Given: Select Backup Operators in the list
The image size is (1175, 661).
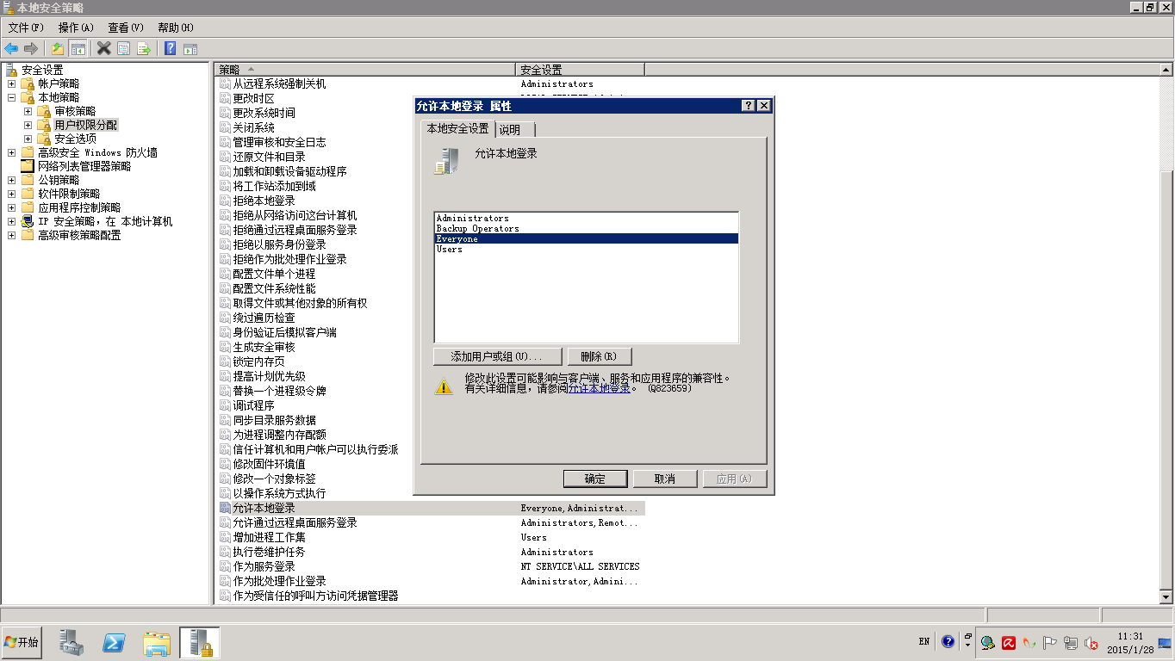Looking at the screenshot, I should pyautogui.click(x=478, y=229).
